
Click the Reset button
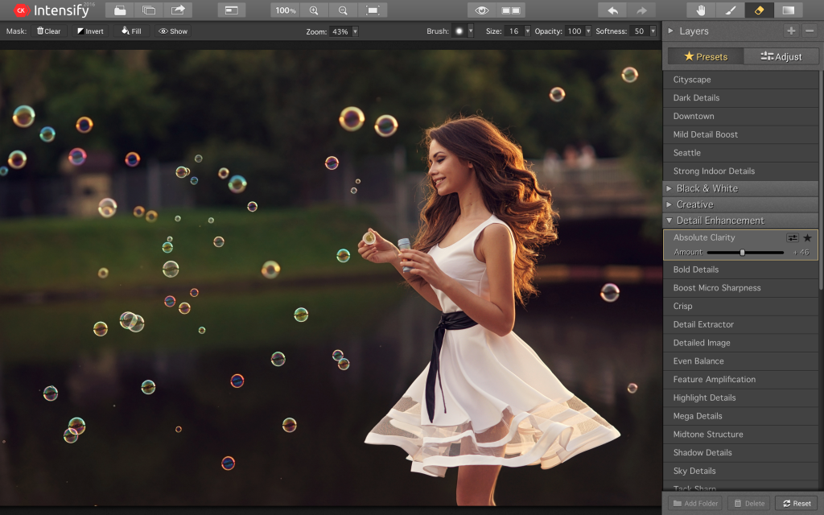click(x=796, y=503)
